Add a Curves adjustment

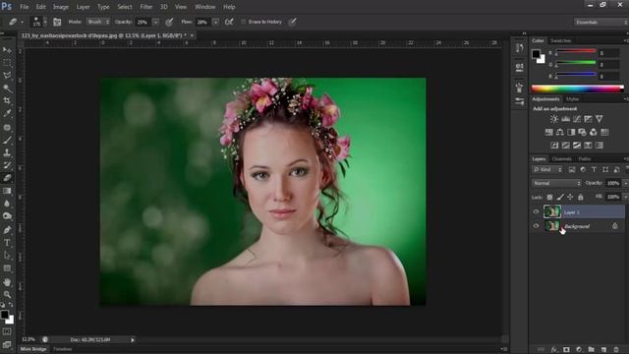[577, 119]
